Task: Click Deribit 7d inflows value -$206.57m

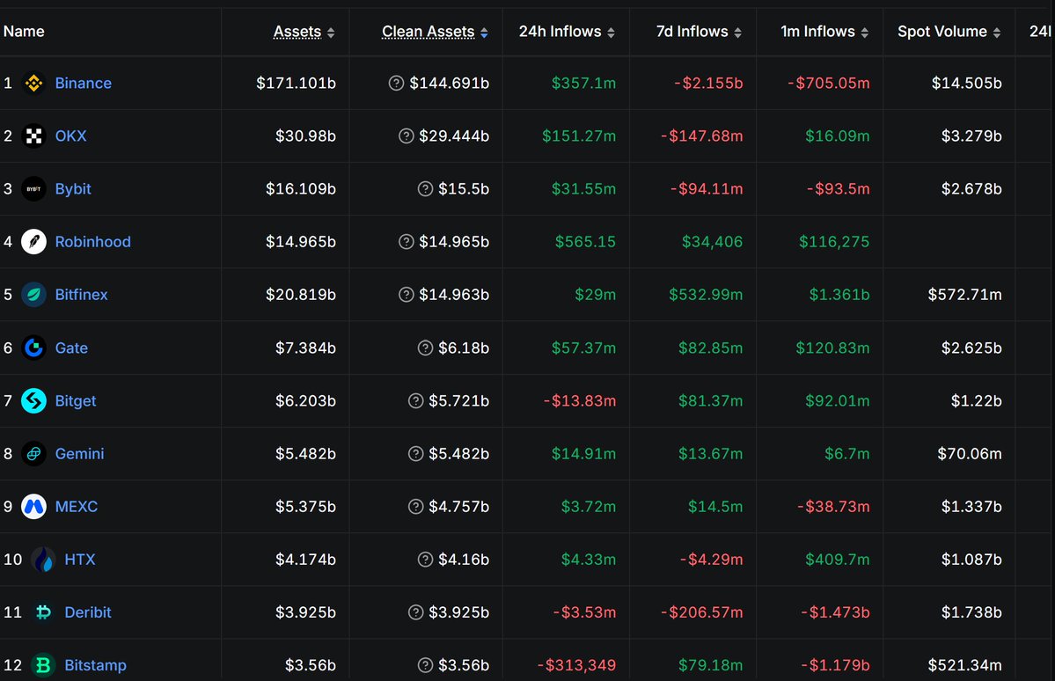Action: coord(702,612)
